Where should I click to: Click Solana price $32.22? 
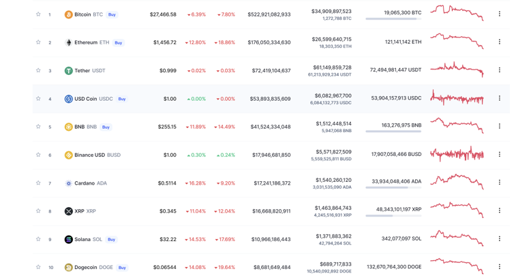(x=168, y=239)
